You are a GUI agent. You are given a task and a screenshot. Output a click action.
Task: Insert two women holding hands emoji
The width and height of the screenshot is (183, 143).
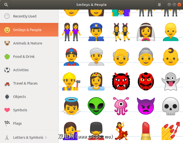[71, 32]
